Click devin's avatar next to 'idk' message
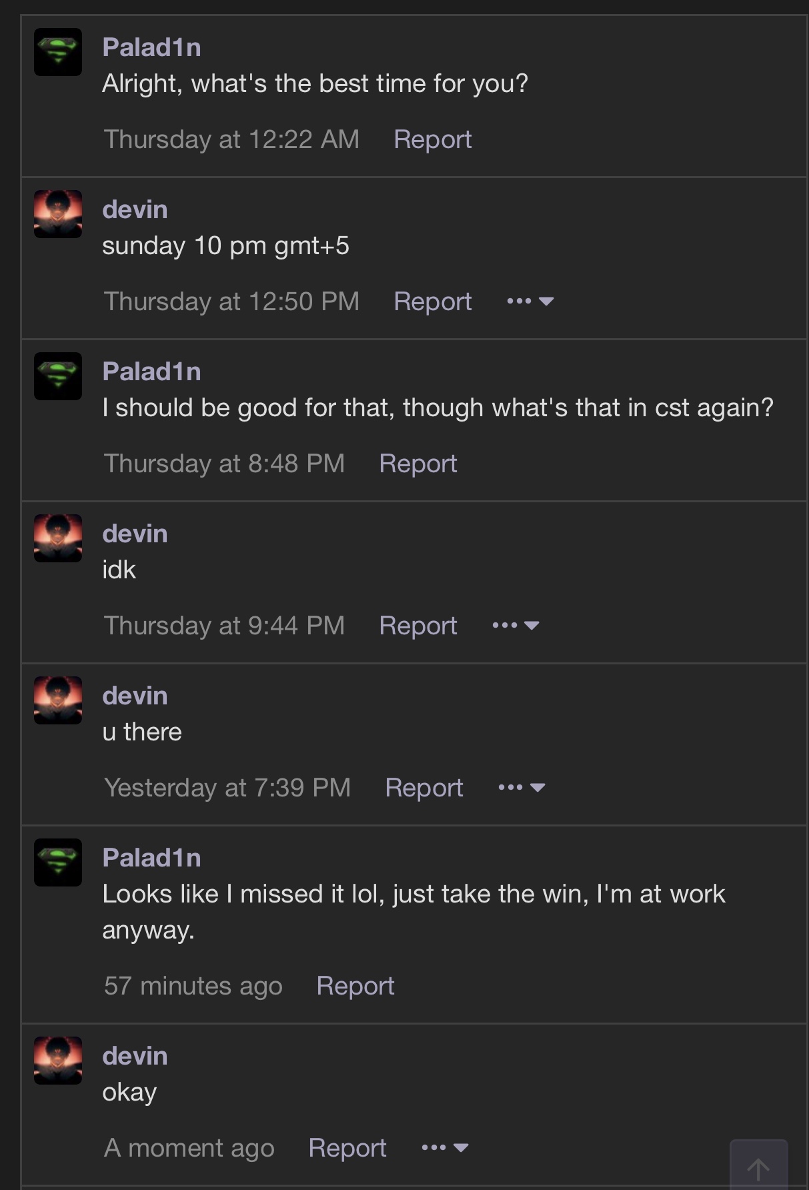The width and height of the screenshot is (809, 1190). pos(58,538)
